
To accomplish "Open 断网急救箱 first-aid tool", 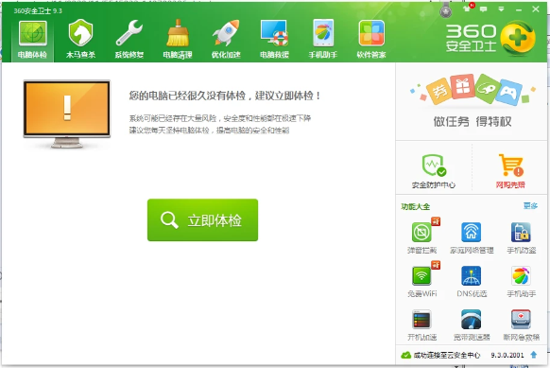I will 522,324.
